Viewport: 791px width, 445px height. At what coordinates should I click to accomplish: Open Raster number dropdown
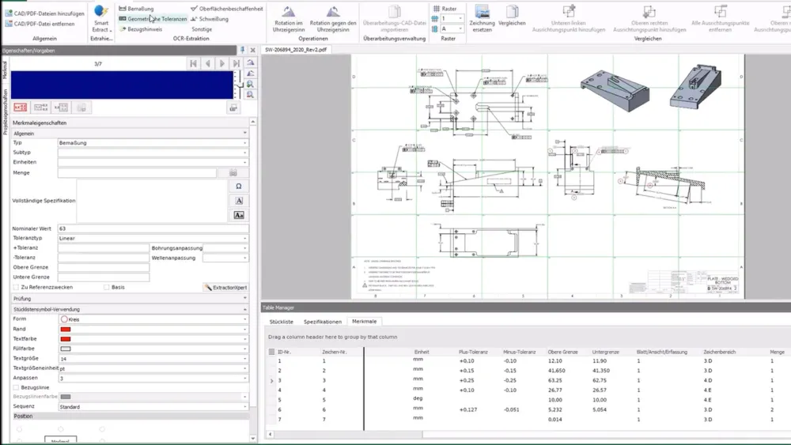(x=460, y=19)
